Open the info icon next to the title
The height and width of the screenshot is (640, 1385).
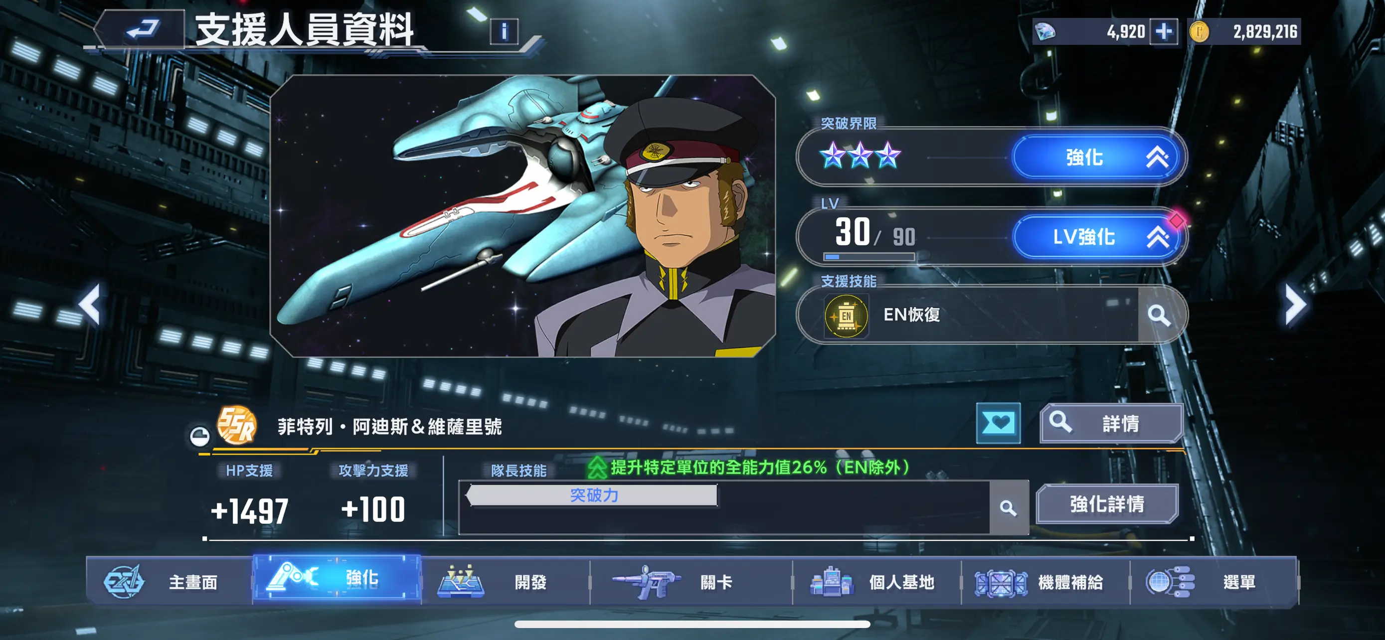coord(504,31)
